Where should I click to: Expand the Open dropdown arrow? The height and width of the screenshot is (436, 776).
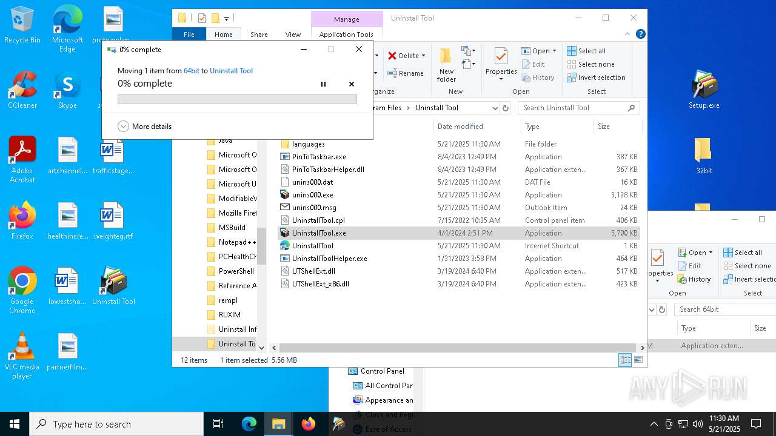click(x=554, y=51)
